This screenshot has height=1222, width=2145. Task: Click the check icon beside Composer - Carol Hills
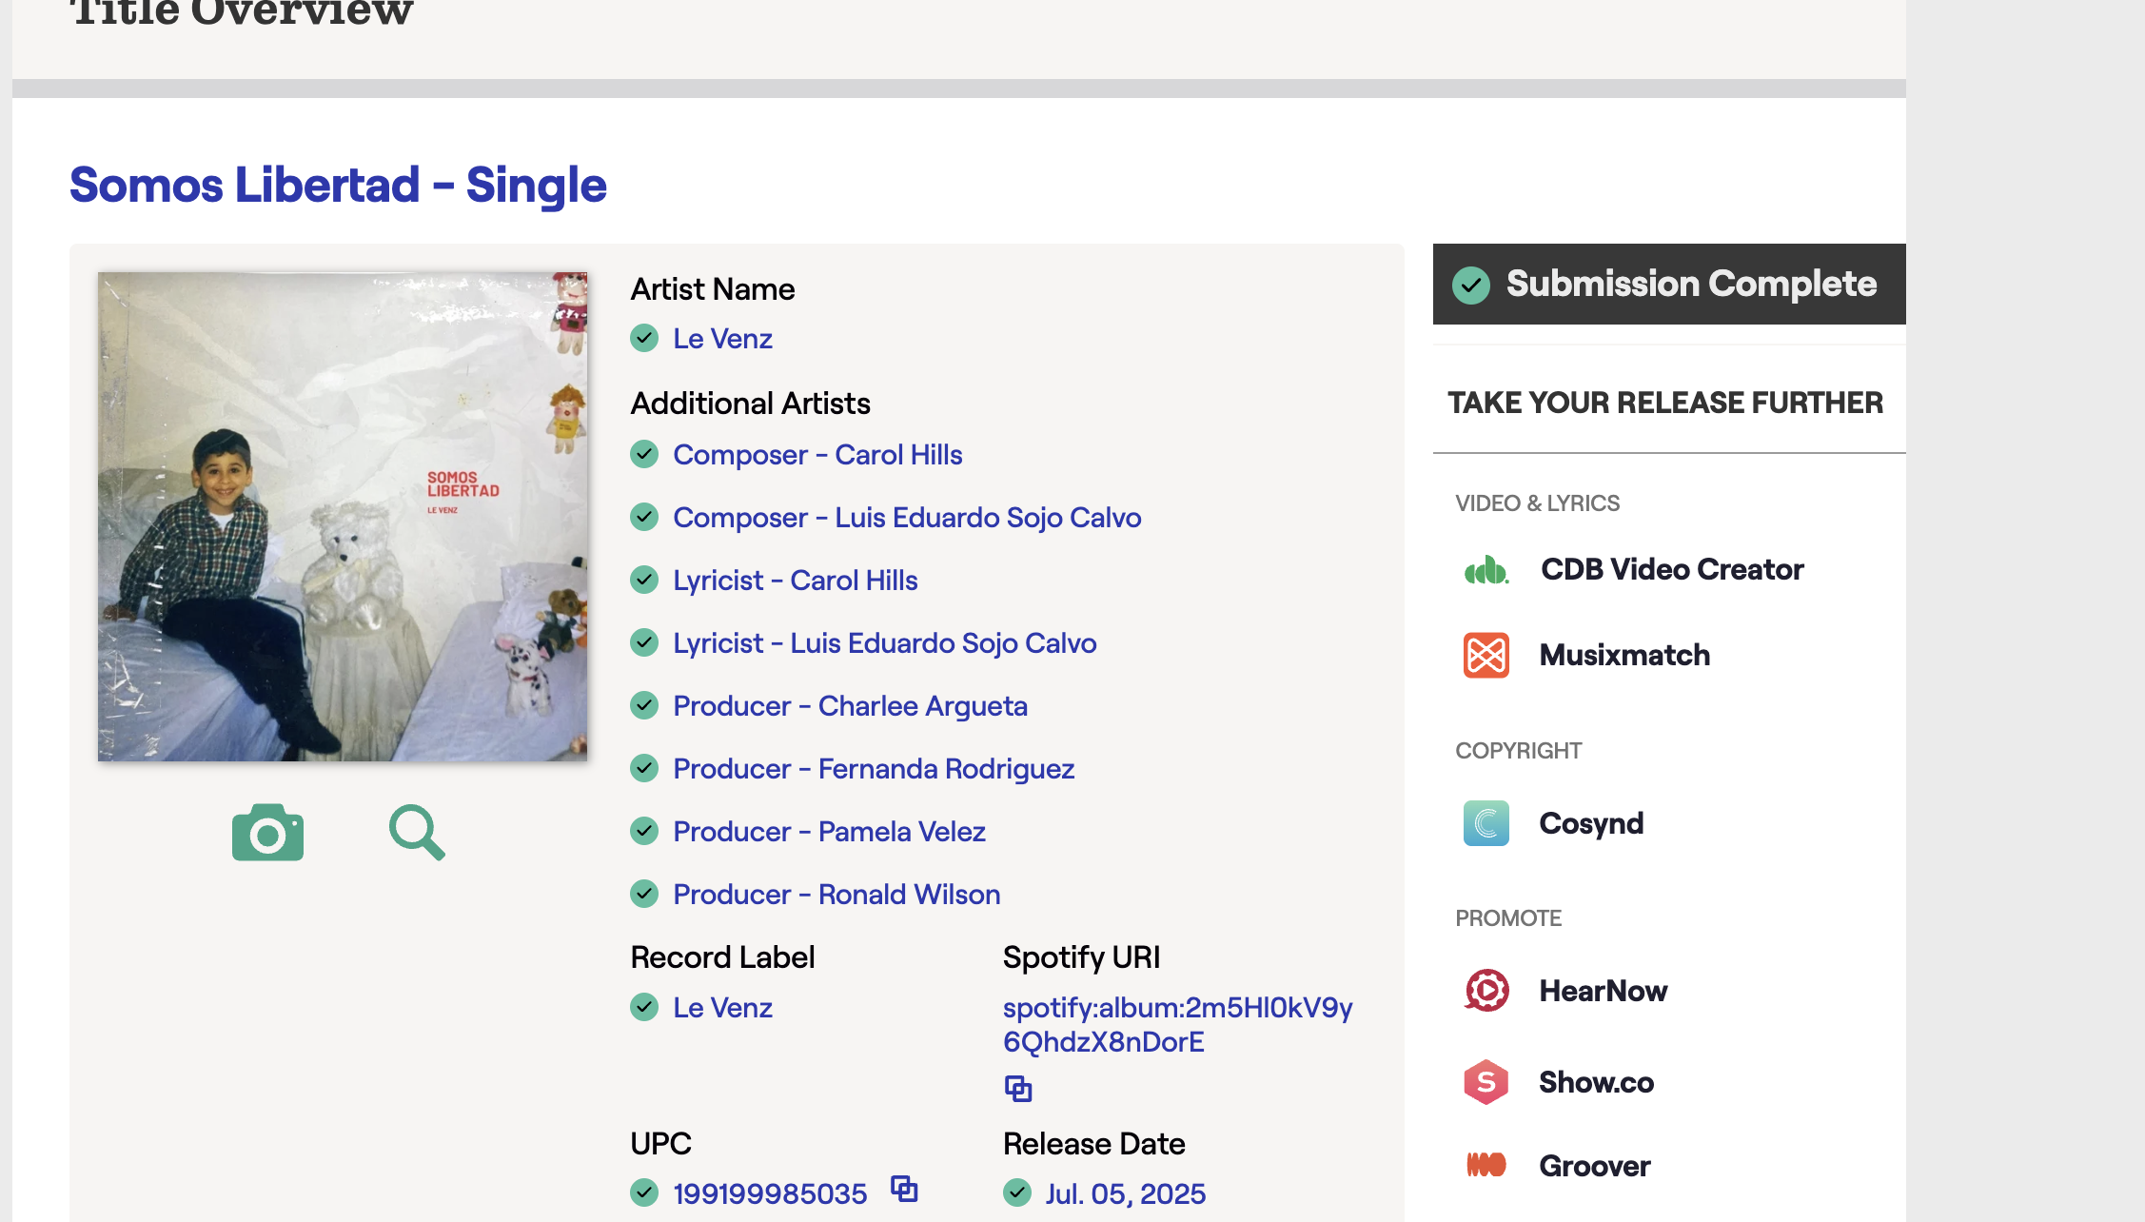coord(644,454)
